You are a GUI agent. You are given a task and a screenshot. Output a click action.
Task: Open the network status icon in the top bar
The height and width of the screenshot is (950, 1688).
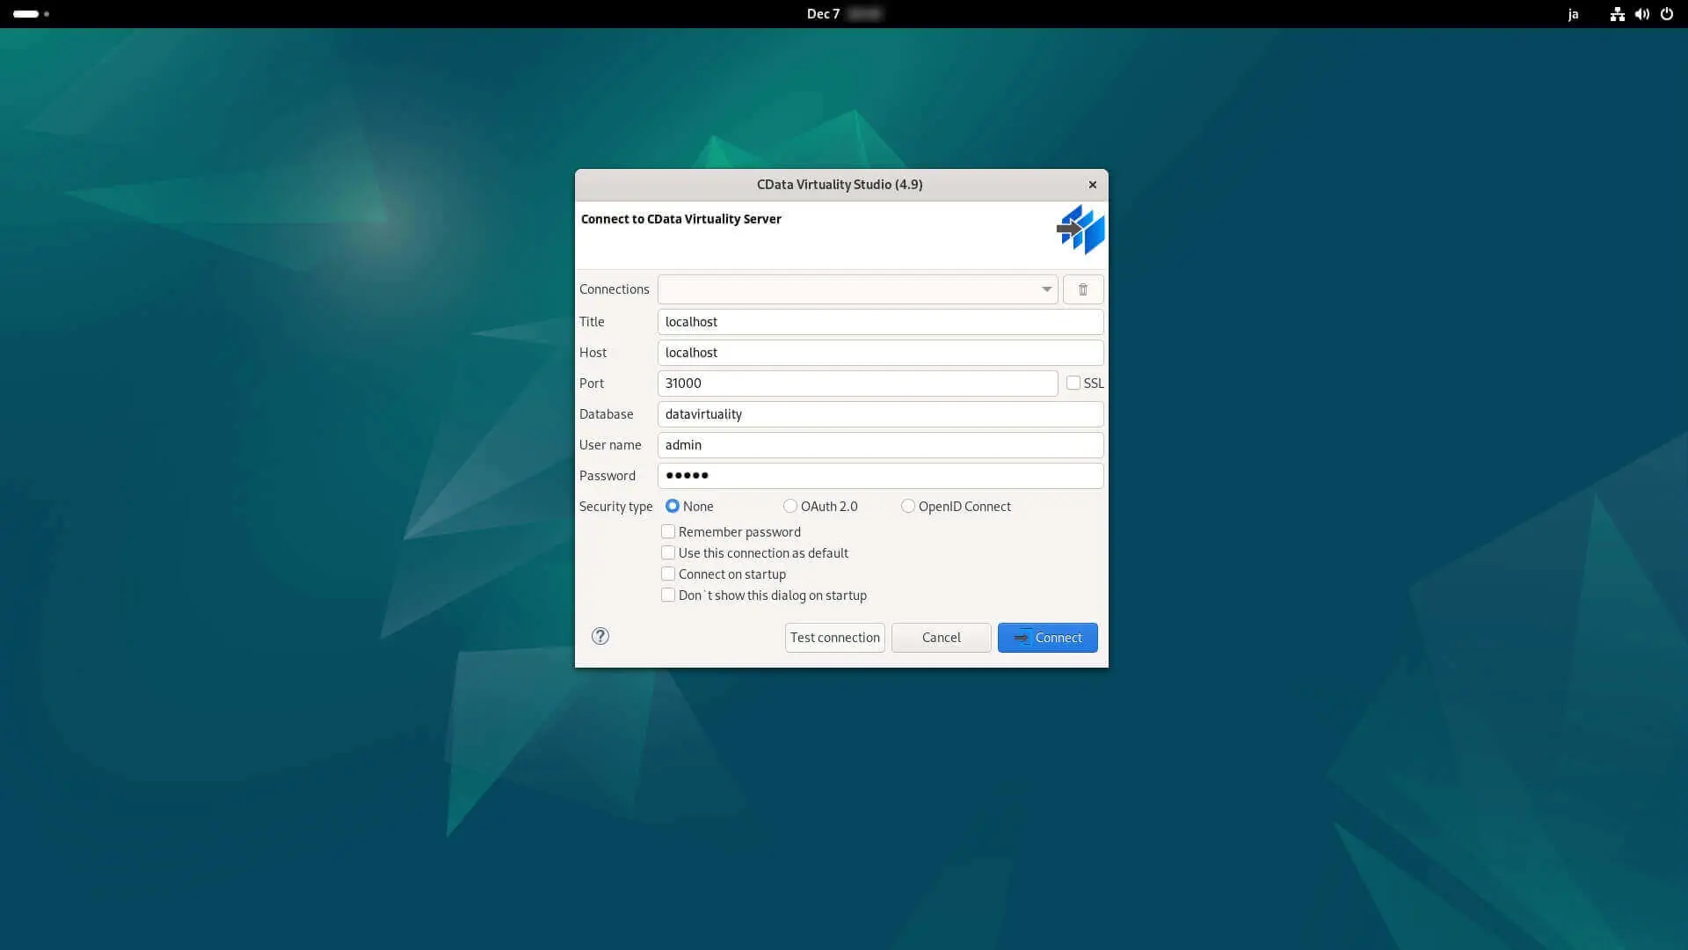(1617, 14)
